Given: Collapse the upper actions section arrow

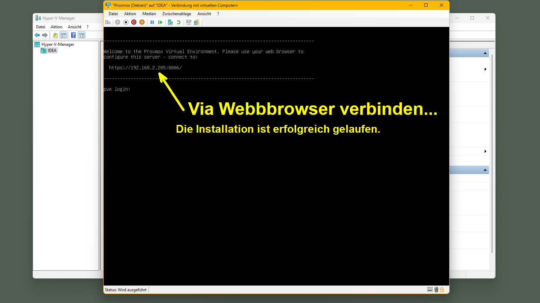Looking at the screenshot, I should [x=485, y=53].
